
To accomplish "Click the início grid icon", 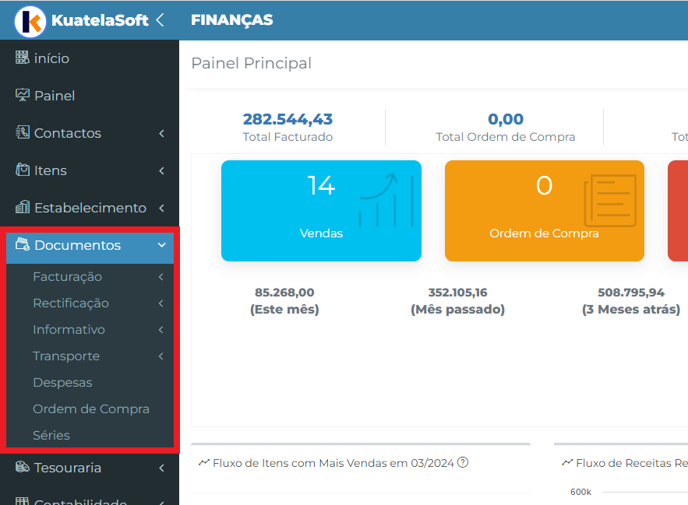I will tap(23, 58).
